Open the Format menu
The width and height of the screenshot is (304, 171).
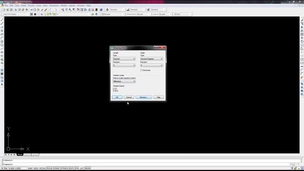click(x=31, y=6)
